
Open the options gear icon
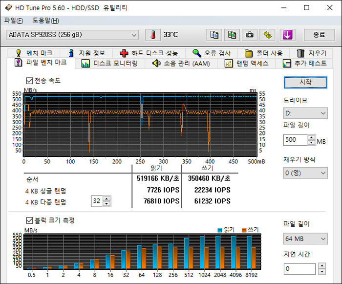tap(268, 35)
